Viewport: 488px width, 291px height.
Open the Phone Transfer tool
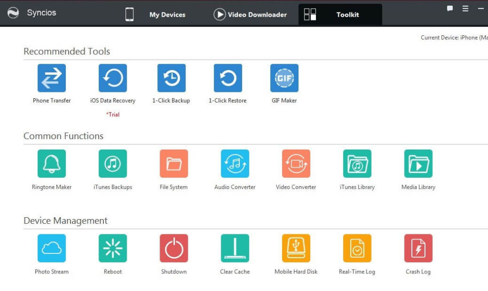click(51, 78)
